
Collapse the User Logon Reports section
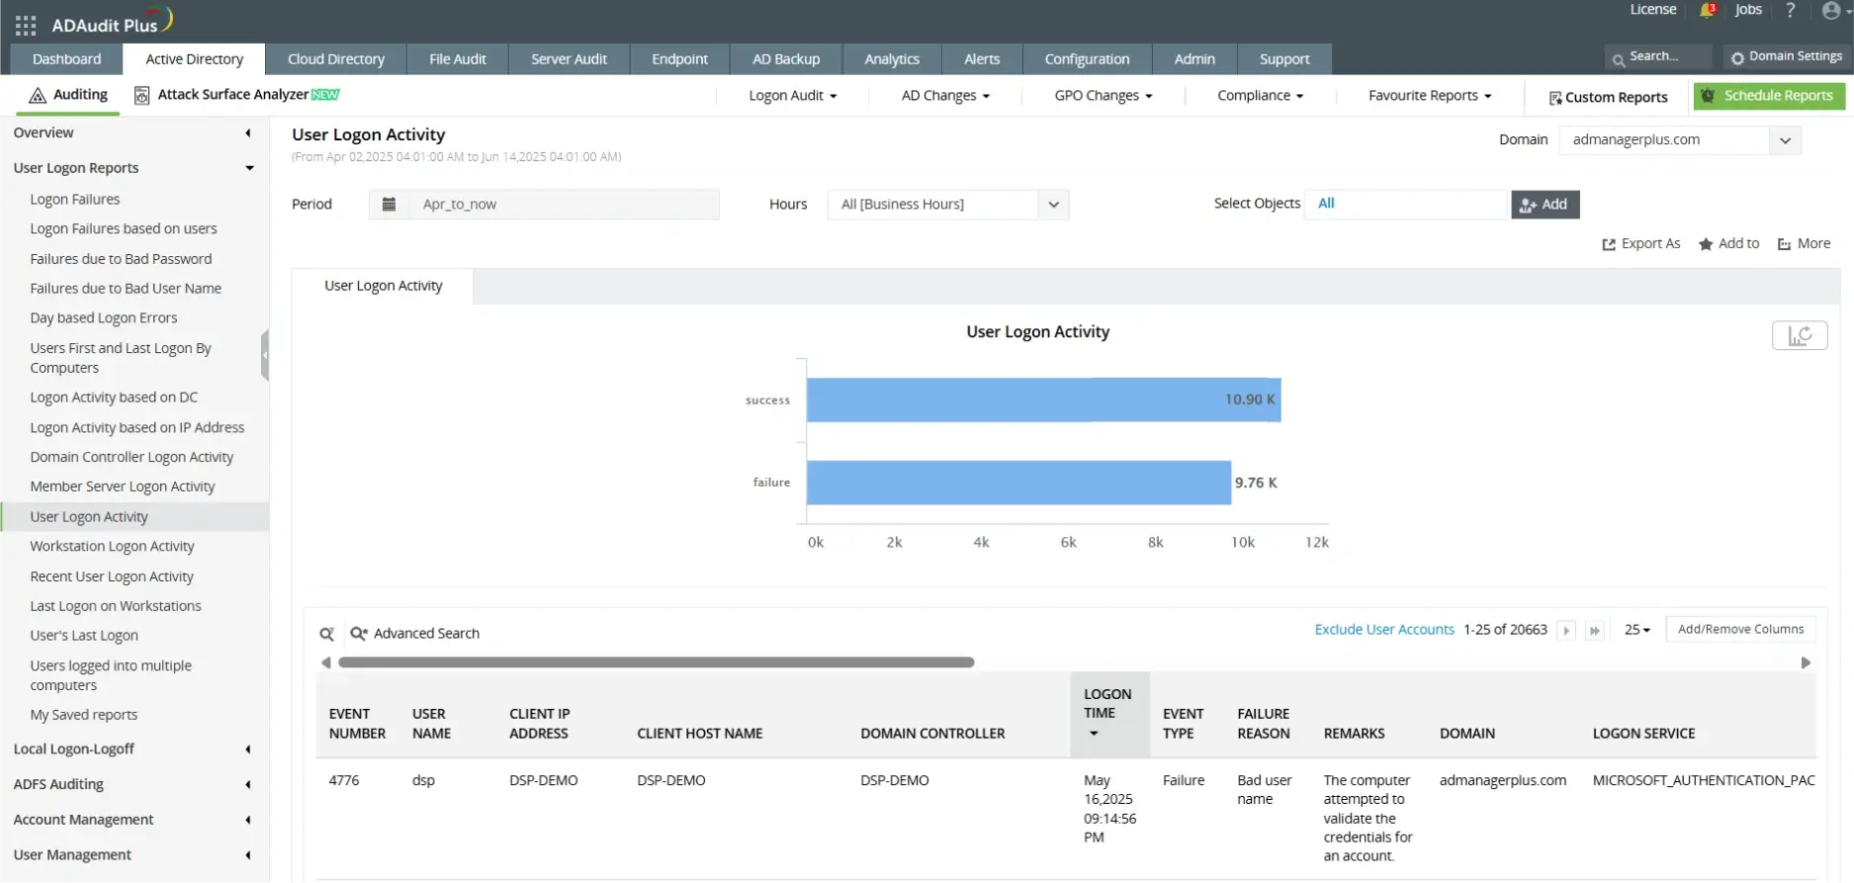click(249, 168)
